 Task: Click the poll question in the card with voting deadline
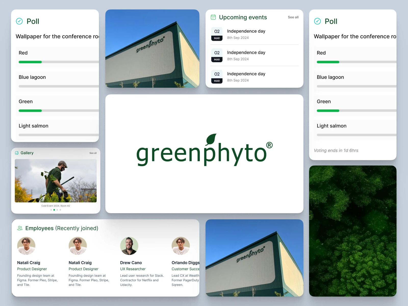click(355, 36)
